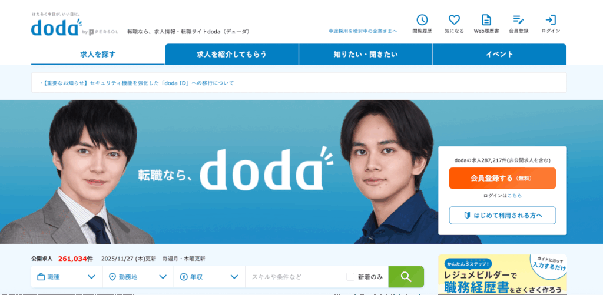Open the Web履歴書 document icon

486,20
